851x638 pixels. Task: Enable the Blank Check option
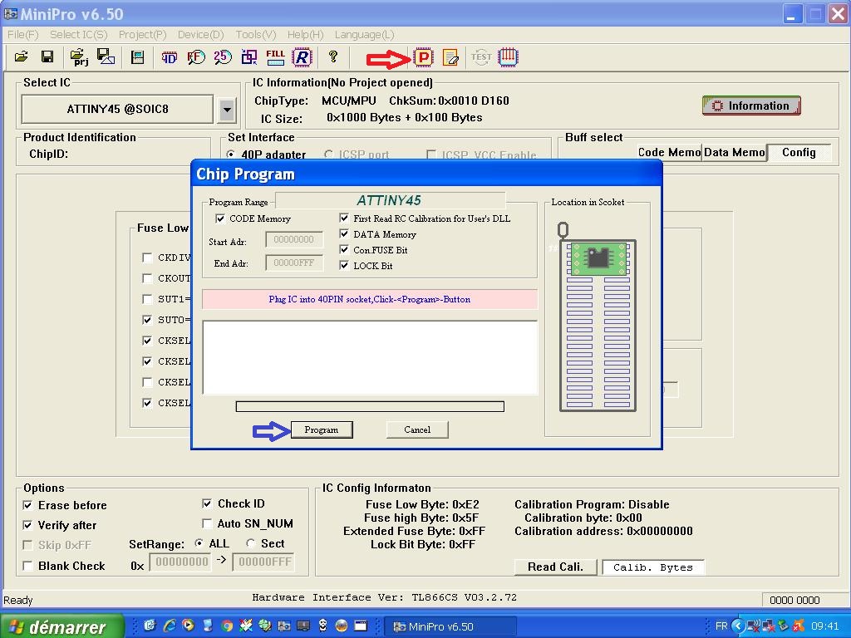click(27, 566)
